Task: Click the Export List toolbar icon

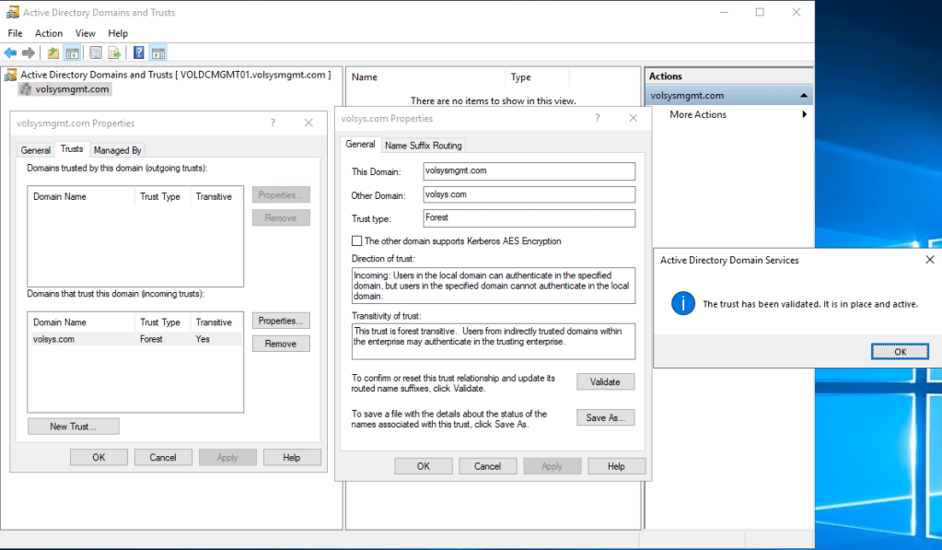Action: (x=114, y=53)
